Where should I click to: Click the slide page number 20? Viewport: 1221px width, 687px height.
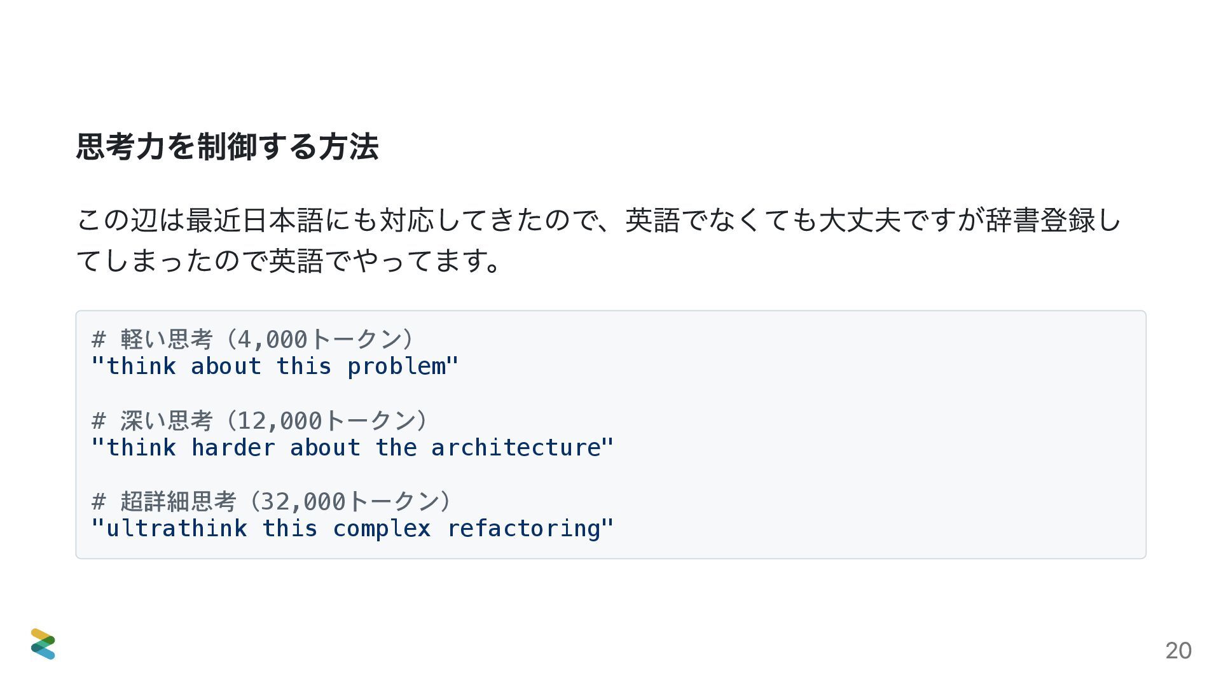(1178, 651)
